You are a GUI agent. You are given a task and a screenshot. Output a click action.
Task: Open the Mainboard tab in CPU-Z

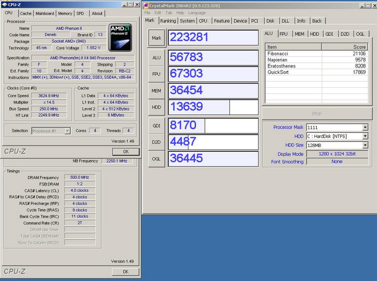45,14
